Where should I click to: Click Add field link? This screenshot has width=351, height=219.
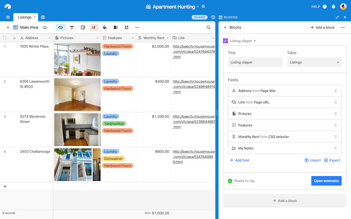point(240,160)
